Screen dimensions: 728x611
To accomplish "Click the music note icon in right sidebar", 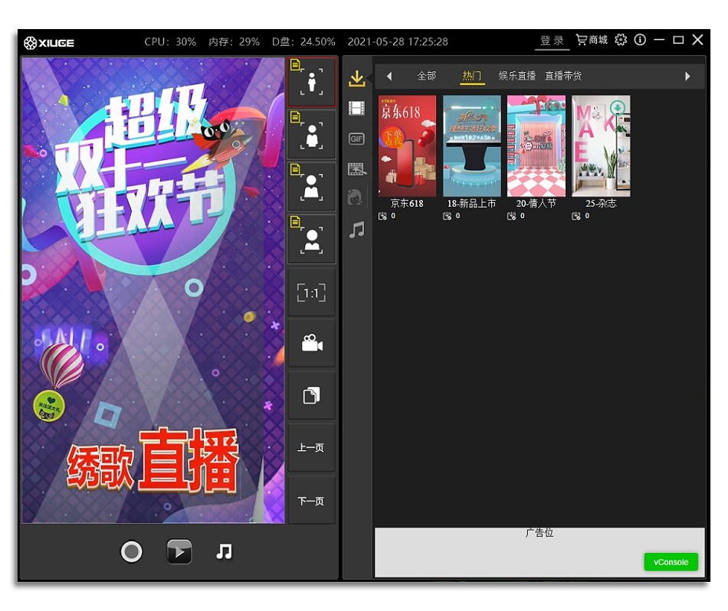I will click(x=356, y=228).
